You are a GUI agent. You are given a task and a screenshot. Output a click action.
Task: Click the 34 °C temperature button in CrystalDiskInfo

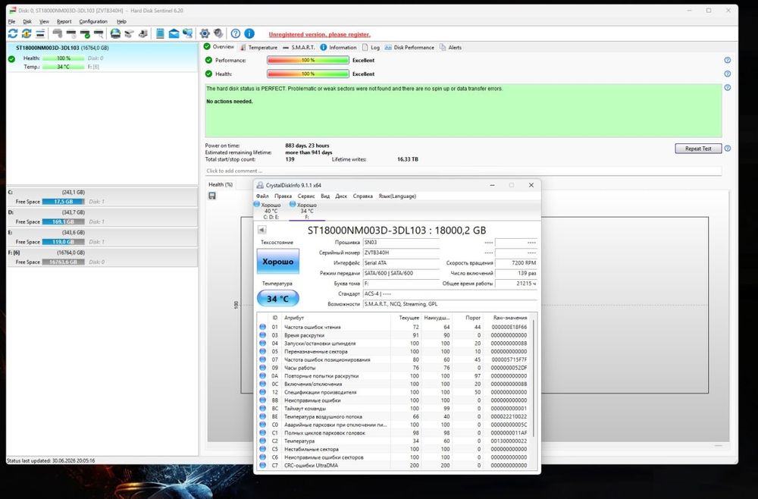coord(278,298)
